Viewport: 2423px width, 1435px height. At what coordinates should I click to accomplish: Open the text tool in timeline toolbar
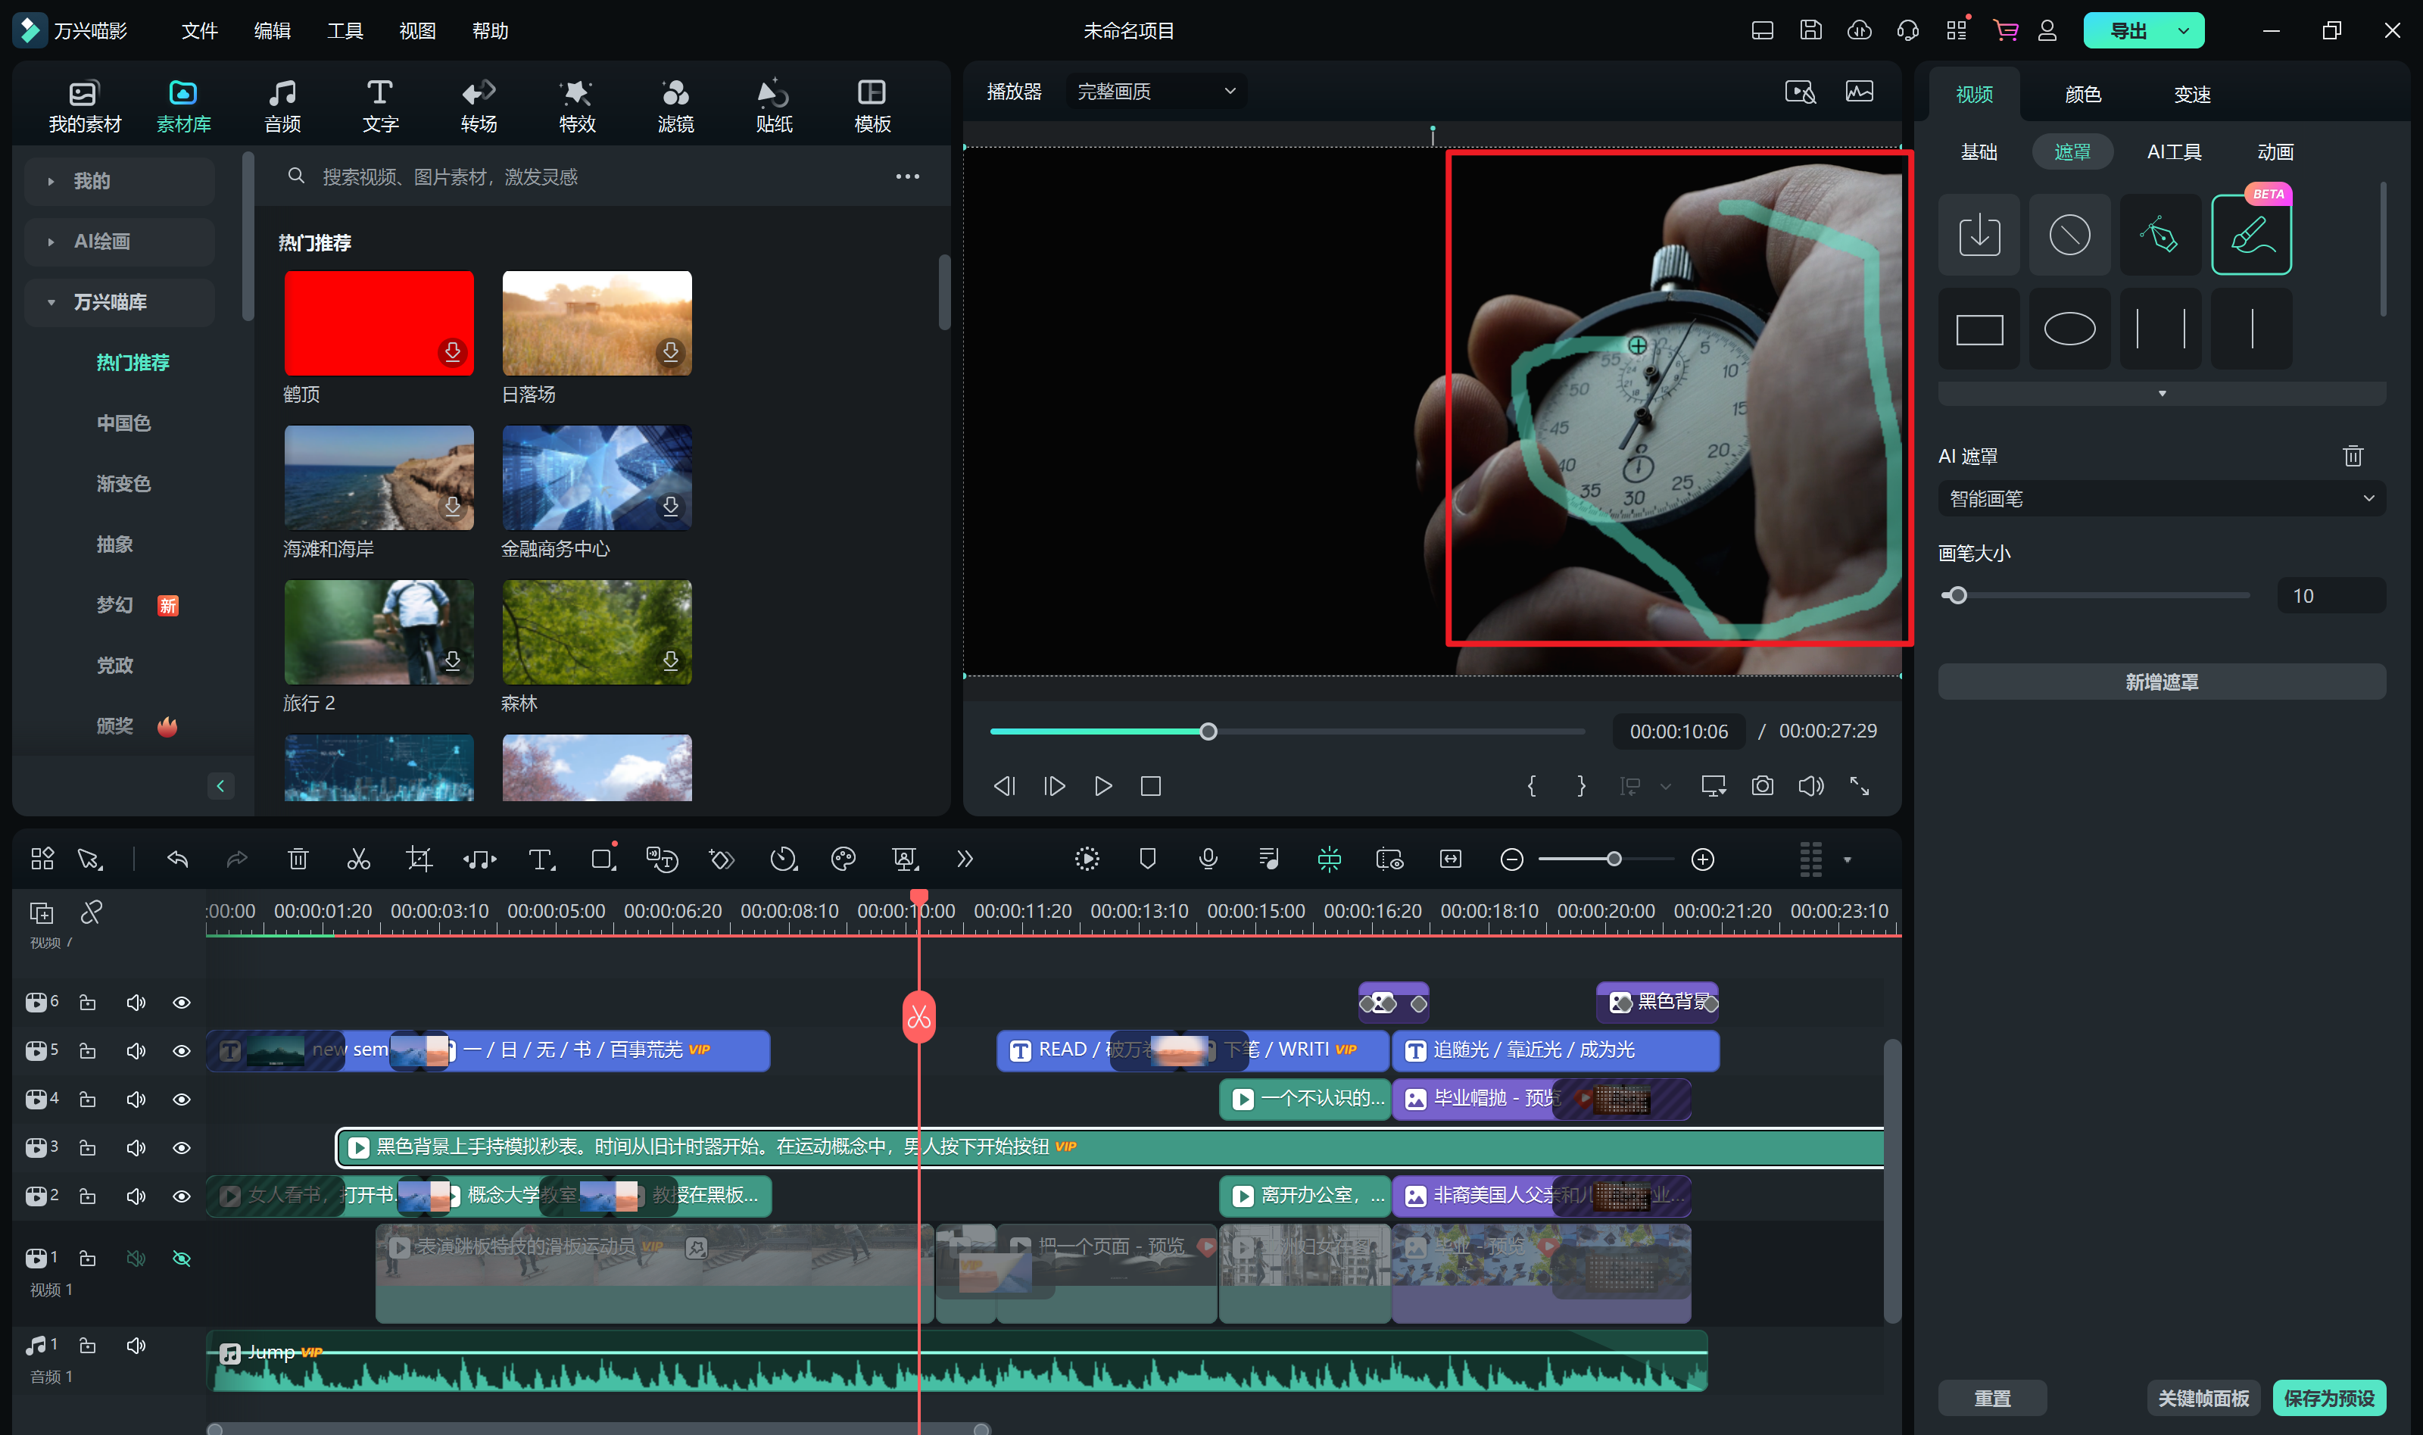tap(541, 859)
